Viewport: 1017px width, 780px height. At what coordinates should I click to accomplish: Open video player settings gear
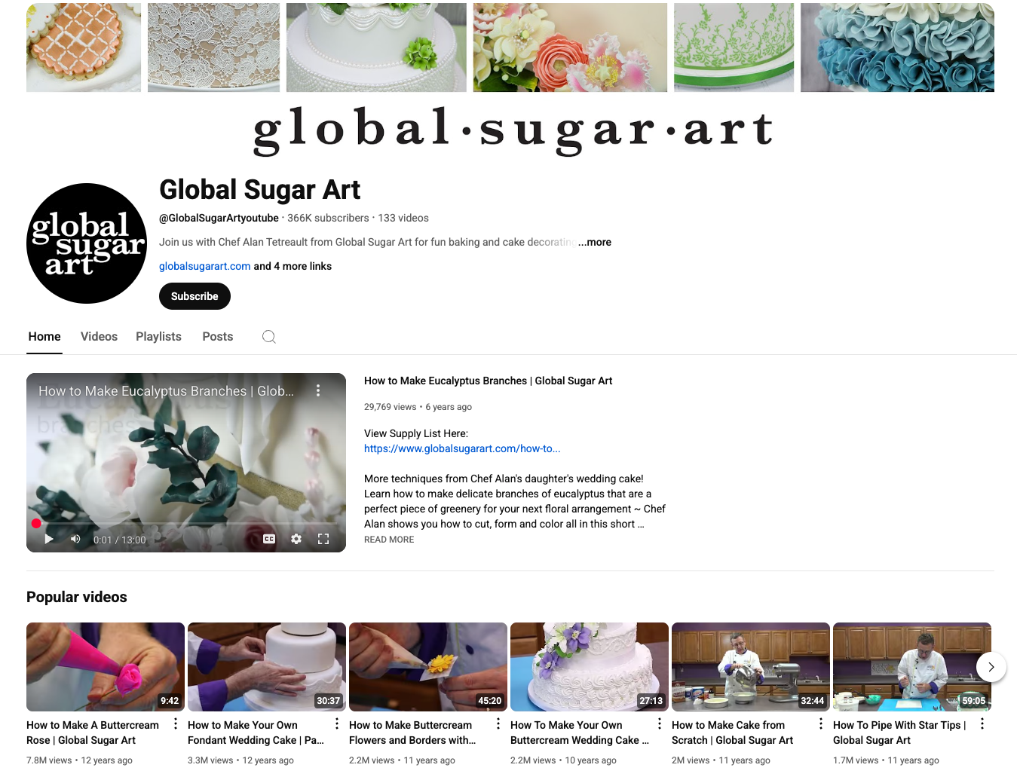[296, 539]
